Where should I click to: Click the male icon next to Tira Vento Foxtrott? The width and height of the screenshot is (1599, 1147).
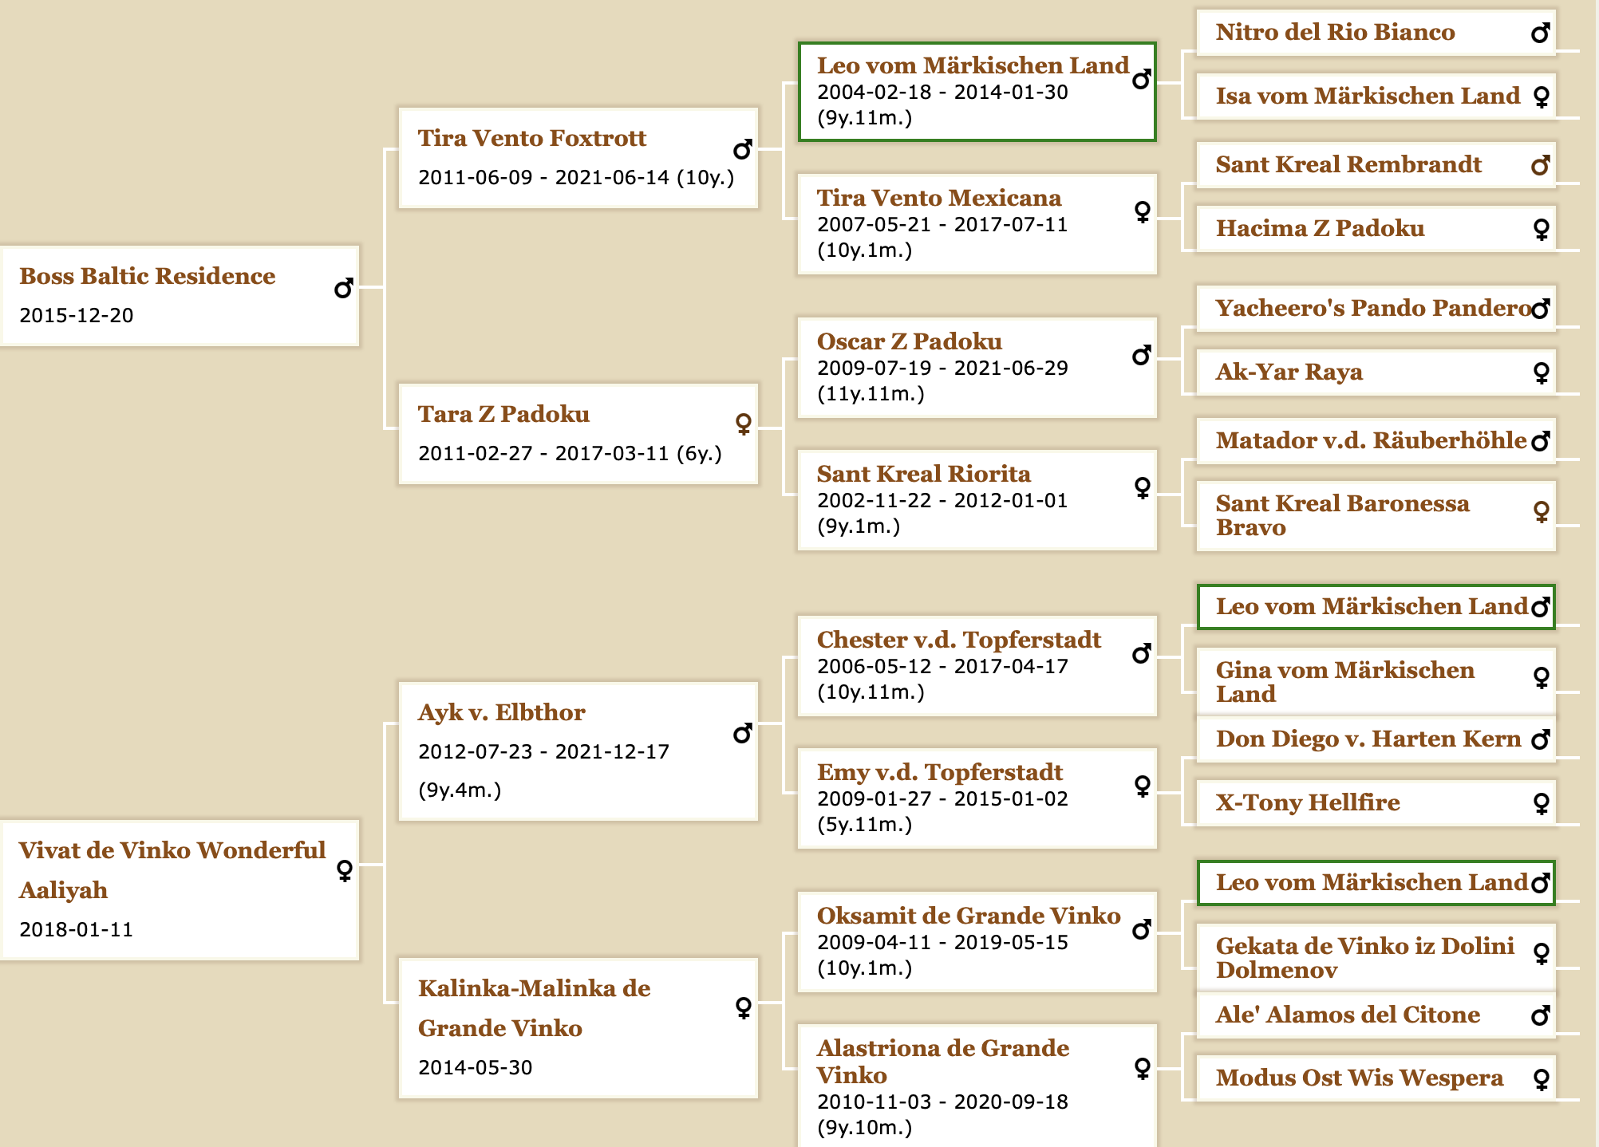pos(743,149)
